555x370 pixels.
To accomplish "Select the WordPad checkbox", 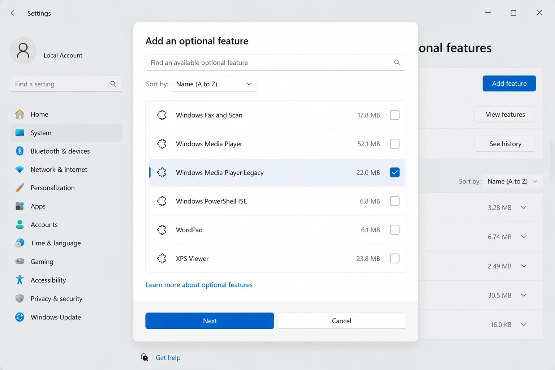I will (x=395, y=230).
